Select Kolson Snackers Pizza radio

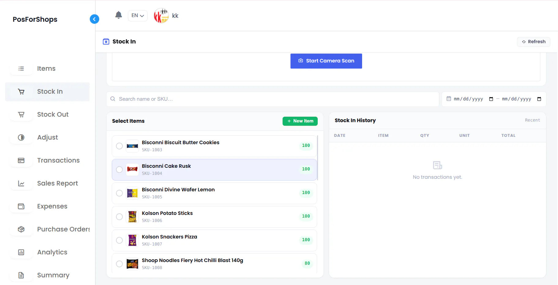click(119, 240)
